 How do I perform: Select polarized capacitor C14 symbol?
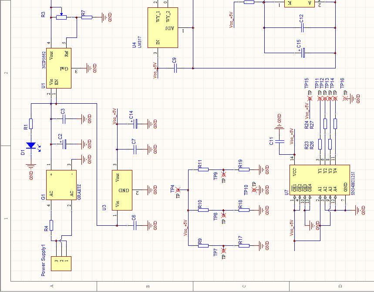[x=135, y=124]
